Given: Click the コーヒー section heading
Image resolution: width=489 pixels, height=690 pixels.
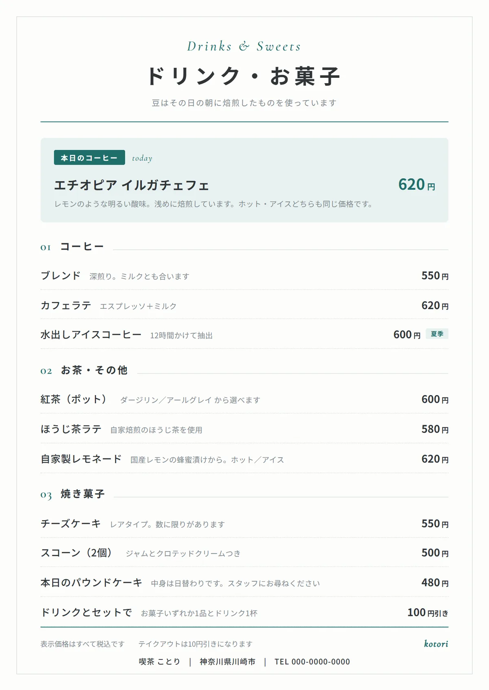Looking at the screenshot, I should (82, 246).
